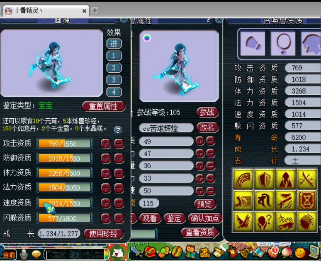Open the arm guard equipment slot
The width and height of the screenshot is (321, 261).
coord(253,43)
